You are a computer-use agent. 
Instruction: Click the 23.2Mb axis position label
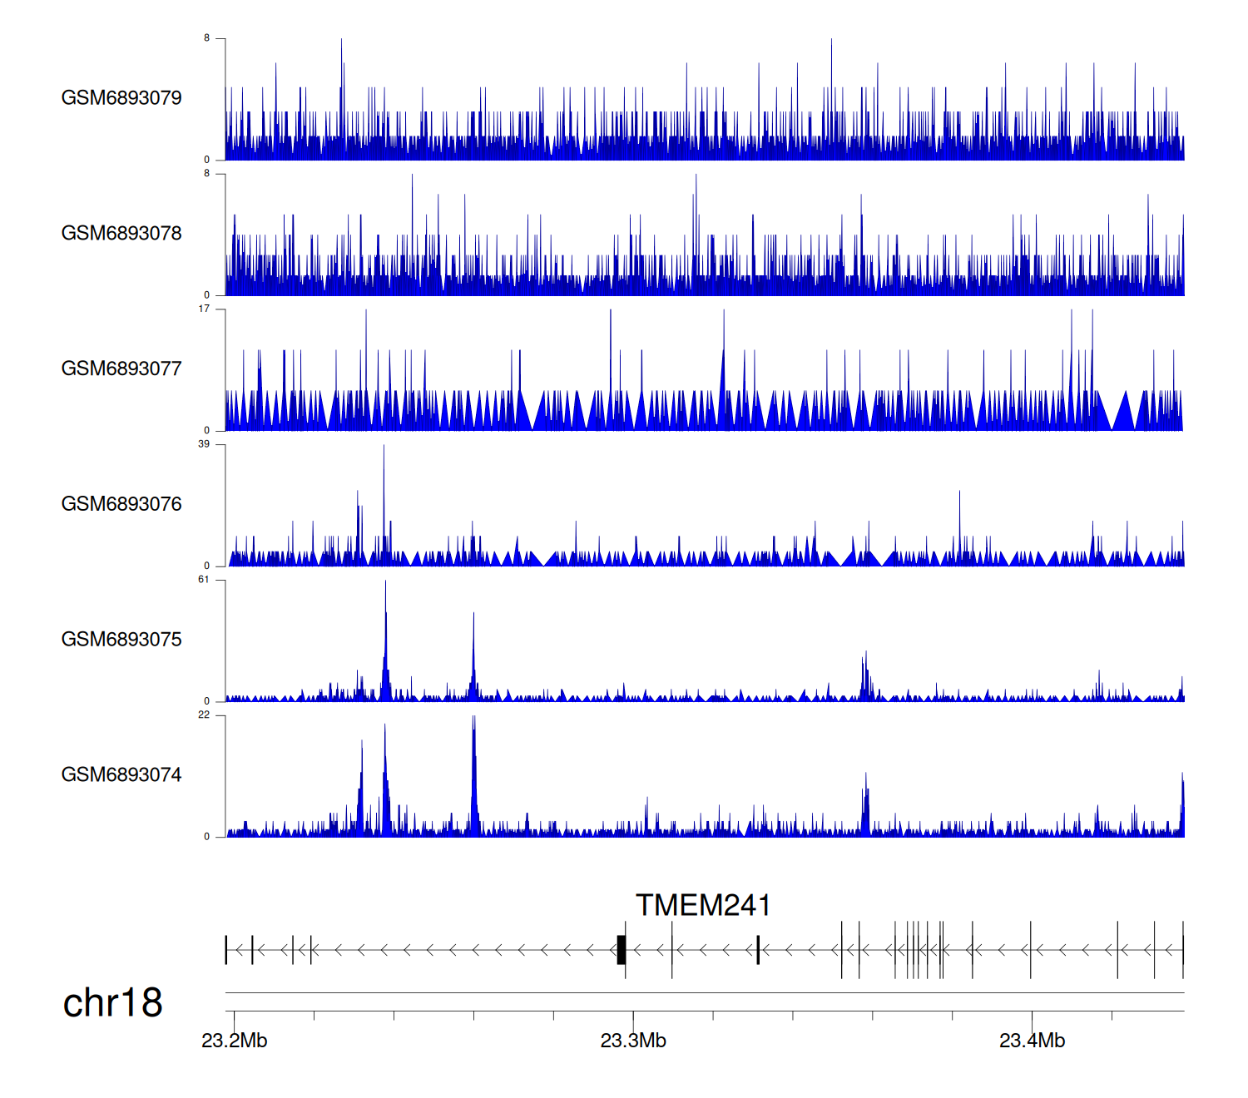pos(235,1041)
